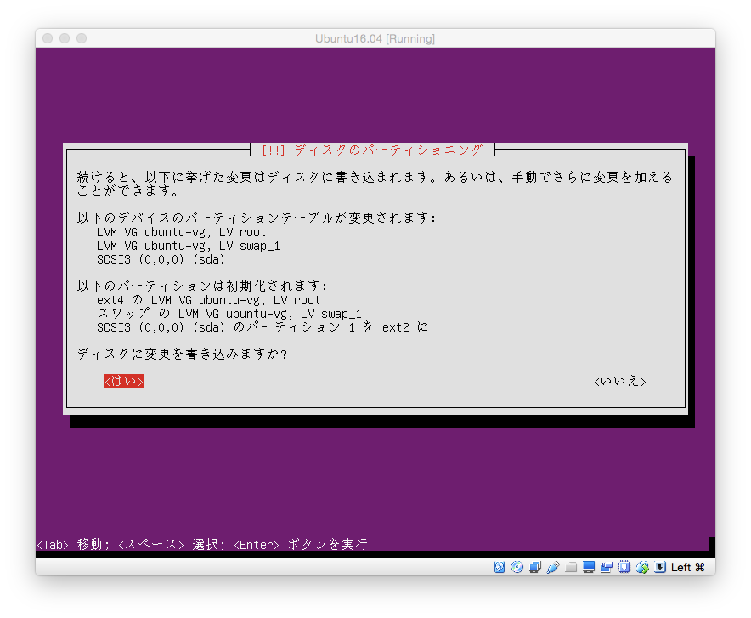The width and height of the screenshot is (751, 618).
Task: Click the <Enter> ボタンを実行 help text
Action: 301,545
